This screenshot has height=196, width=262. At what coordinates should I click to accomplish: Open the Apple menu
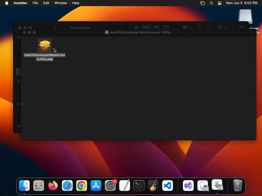[x=7, y=3]
